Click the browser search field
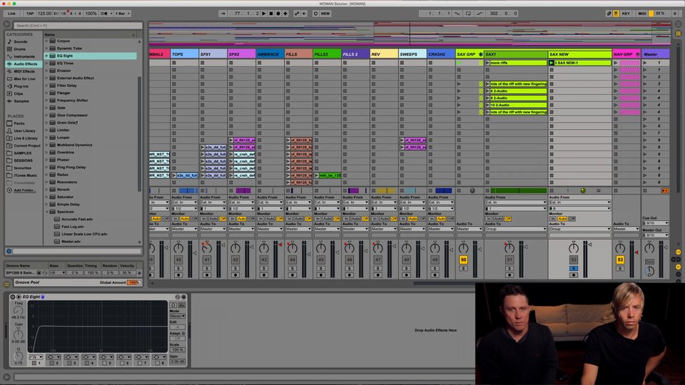685x385 pixels. [x=78, y=26]
